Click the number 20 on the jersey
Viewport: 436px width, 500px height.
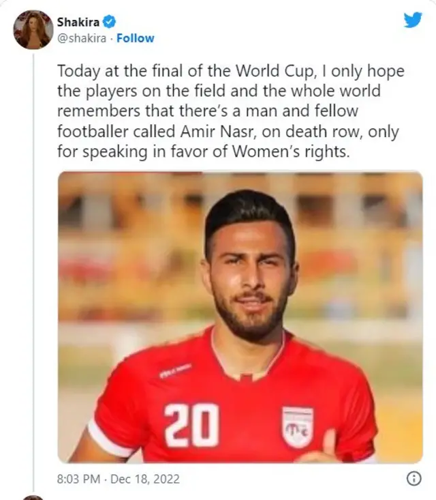coord(191,425)
